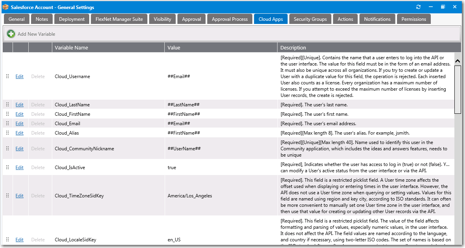Click the drag handle for Cloud_TimeZoneSidKey row

click(x=7, y=195)
